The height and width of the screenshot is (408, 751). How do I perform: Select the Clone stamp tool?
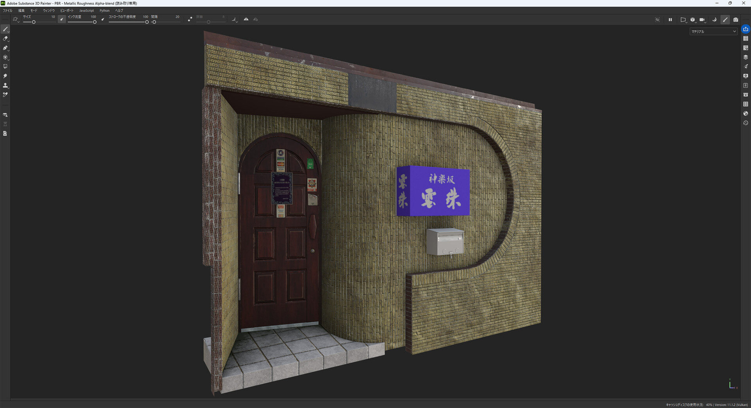(x=5, y=85)
